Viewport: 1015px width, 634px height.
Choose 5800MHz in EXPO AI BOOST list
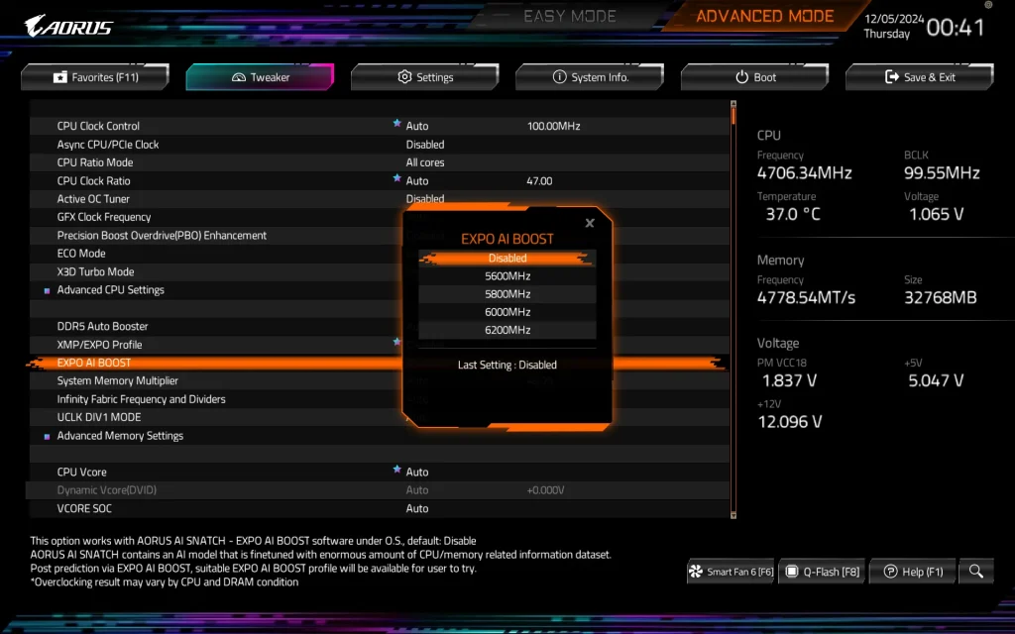click(507, 294)
